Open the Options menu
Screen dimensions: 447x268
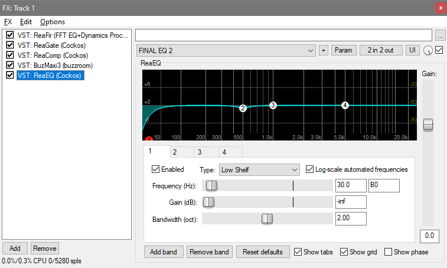[52, 22]
